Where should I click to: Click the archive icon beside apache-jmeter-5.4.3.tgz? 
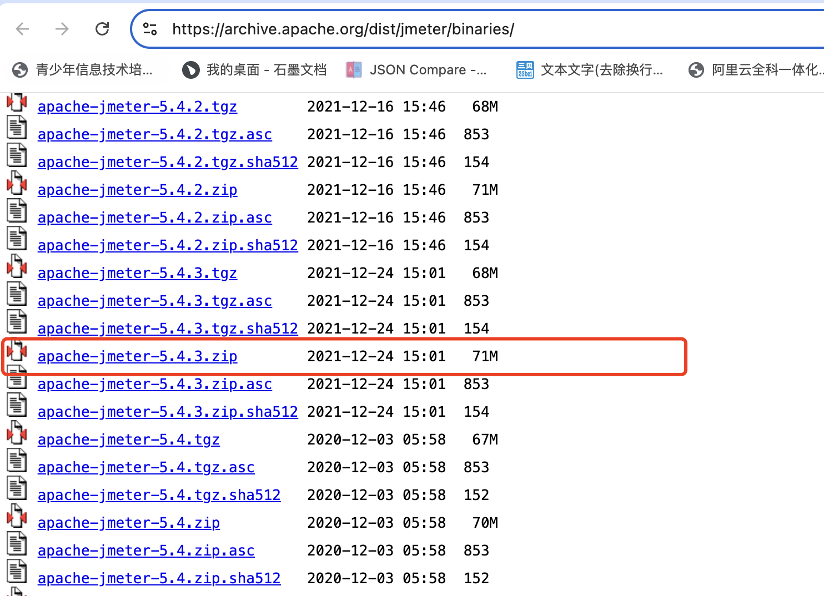click(17, 266)
